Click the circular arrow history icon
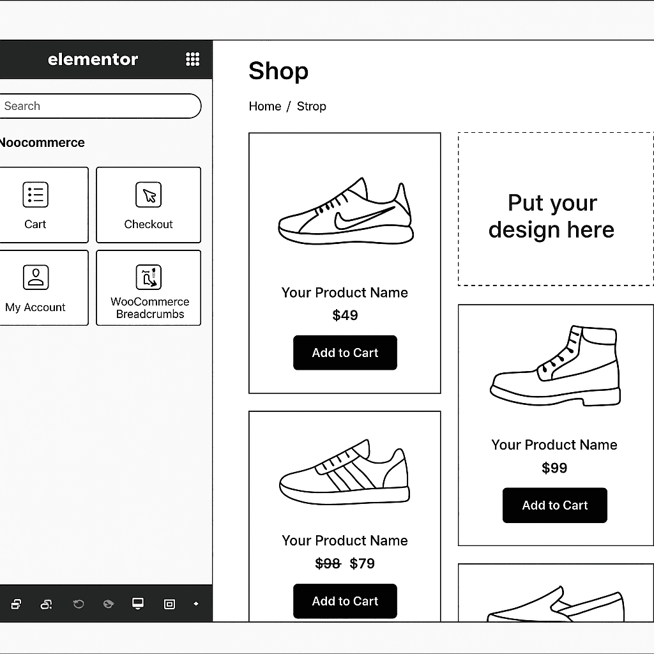Screen dimensions: 654x654 point(79,604)
